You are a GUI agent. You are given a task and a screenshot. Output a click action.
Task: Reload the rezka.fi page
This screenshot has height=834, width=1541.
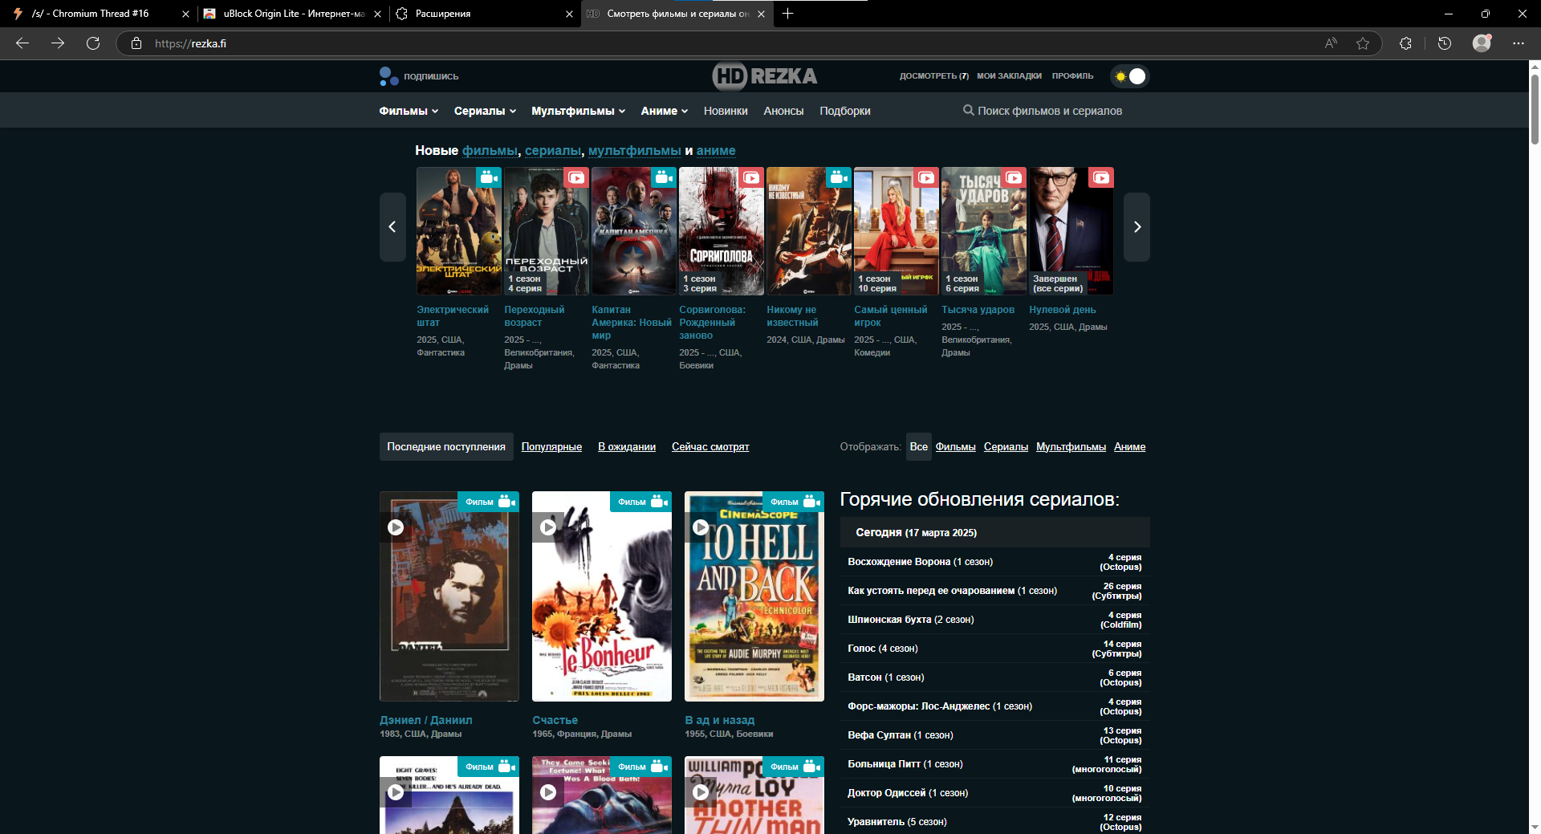(x=93, y=43)
